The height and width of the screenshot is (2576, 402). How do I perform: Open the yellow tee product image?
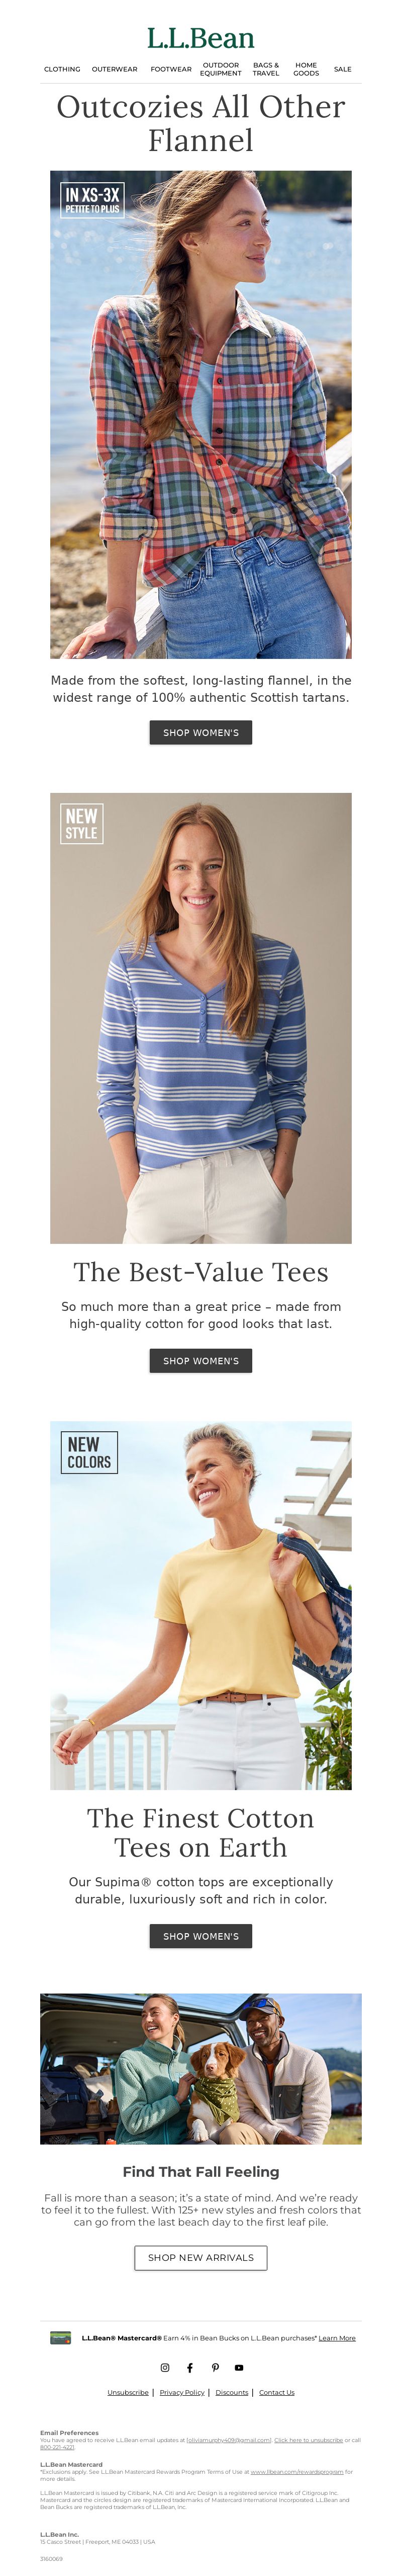click(x=200, y=1605)
